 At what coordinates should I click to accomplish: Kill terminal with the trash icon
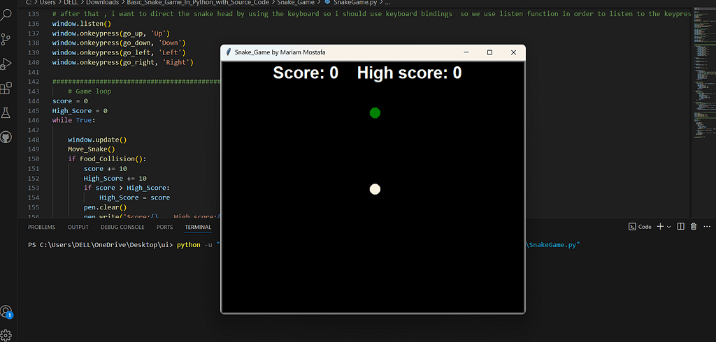tap(693, 227)
